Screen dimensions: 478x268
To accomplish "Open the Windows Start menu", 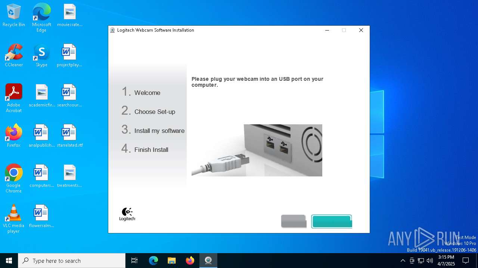I will (9, 261).
